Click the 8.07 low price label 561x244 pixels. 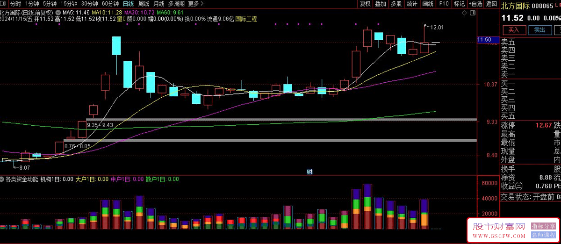pyautogui.click(x=24, y=167)
